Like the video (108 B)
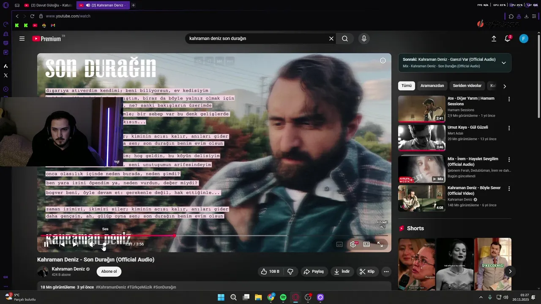Viewport: 541px width, 304px height. click(270, 271)
